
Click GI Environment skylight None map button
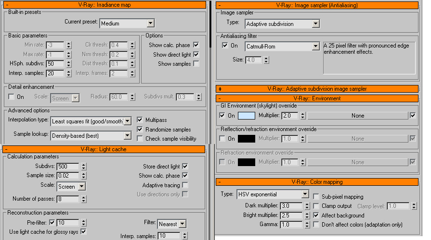[358, 116]
